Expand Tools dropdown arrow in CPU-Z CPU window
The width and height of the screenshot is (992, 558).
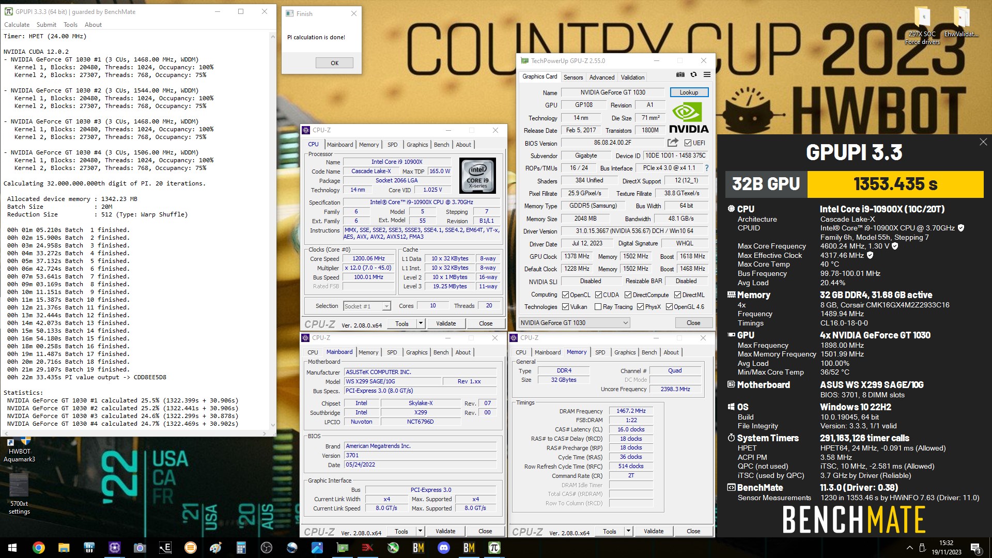click(421, 323)
